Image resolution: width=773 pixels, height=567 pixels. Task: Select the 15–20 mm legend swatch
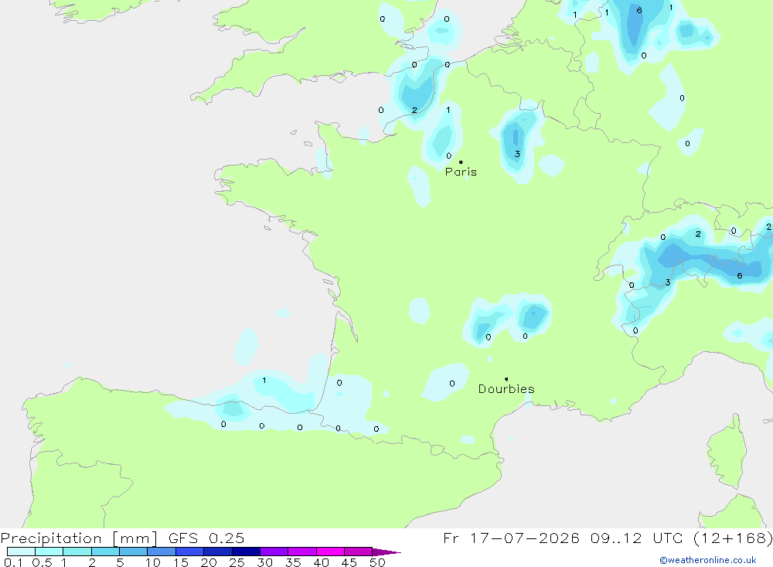click(190, 552)
